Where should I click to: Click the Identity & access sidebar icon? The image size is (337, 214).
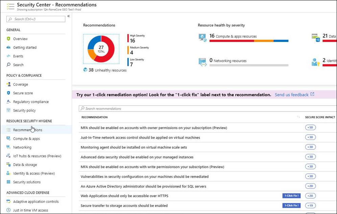[x=8, y=173]
